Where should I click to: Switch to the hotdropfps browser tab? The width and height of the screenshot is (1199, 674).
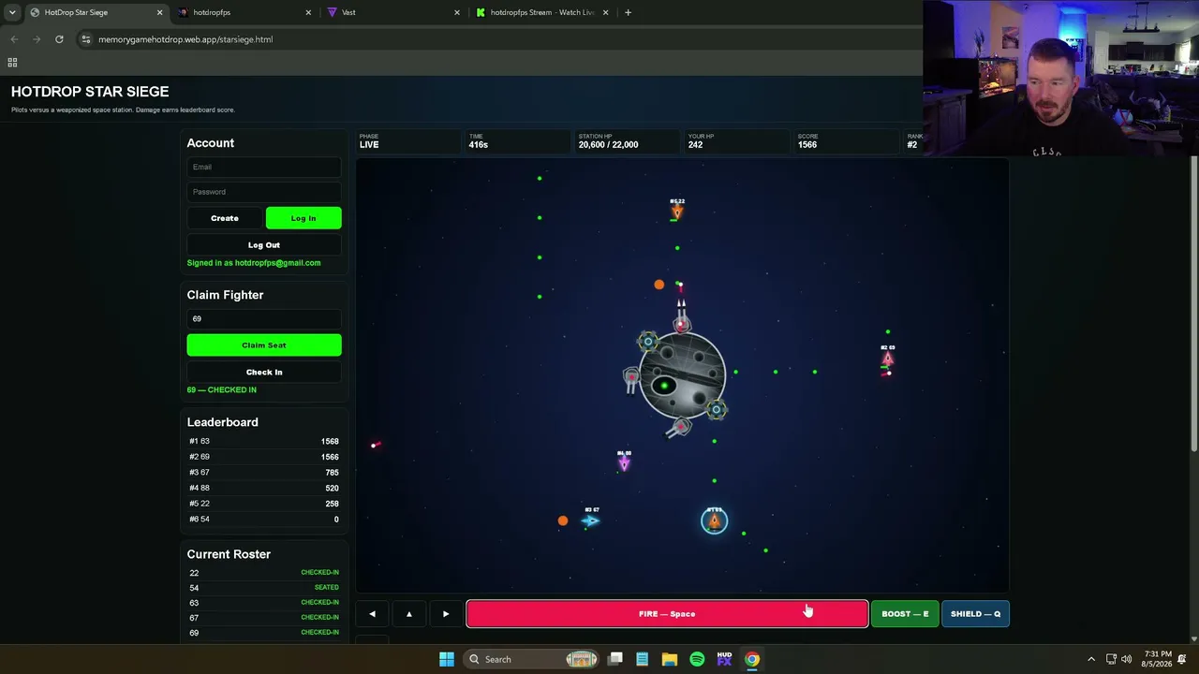tap(239, 12)
